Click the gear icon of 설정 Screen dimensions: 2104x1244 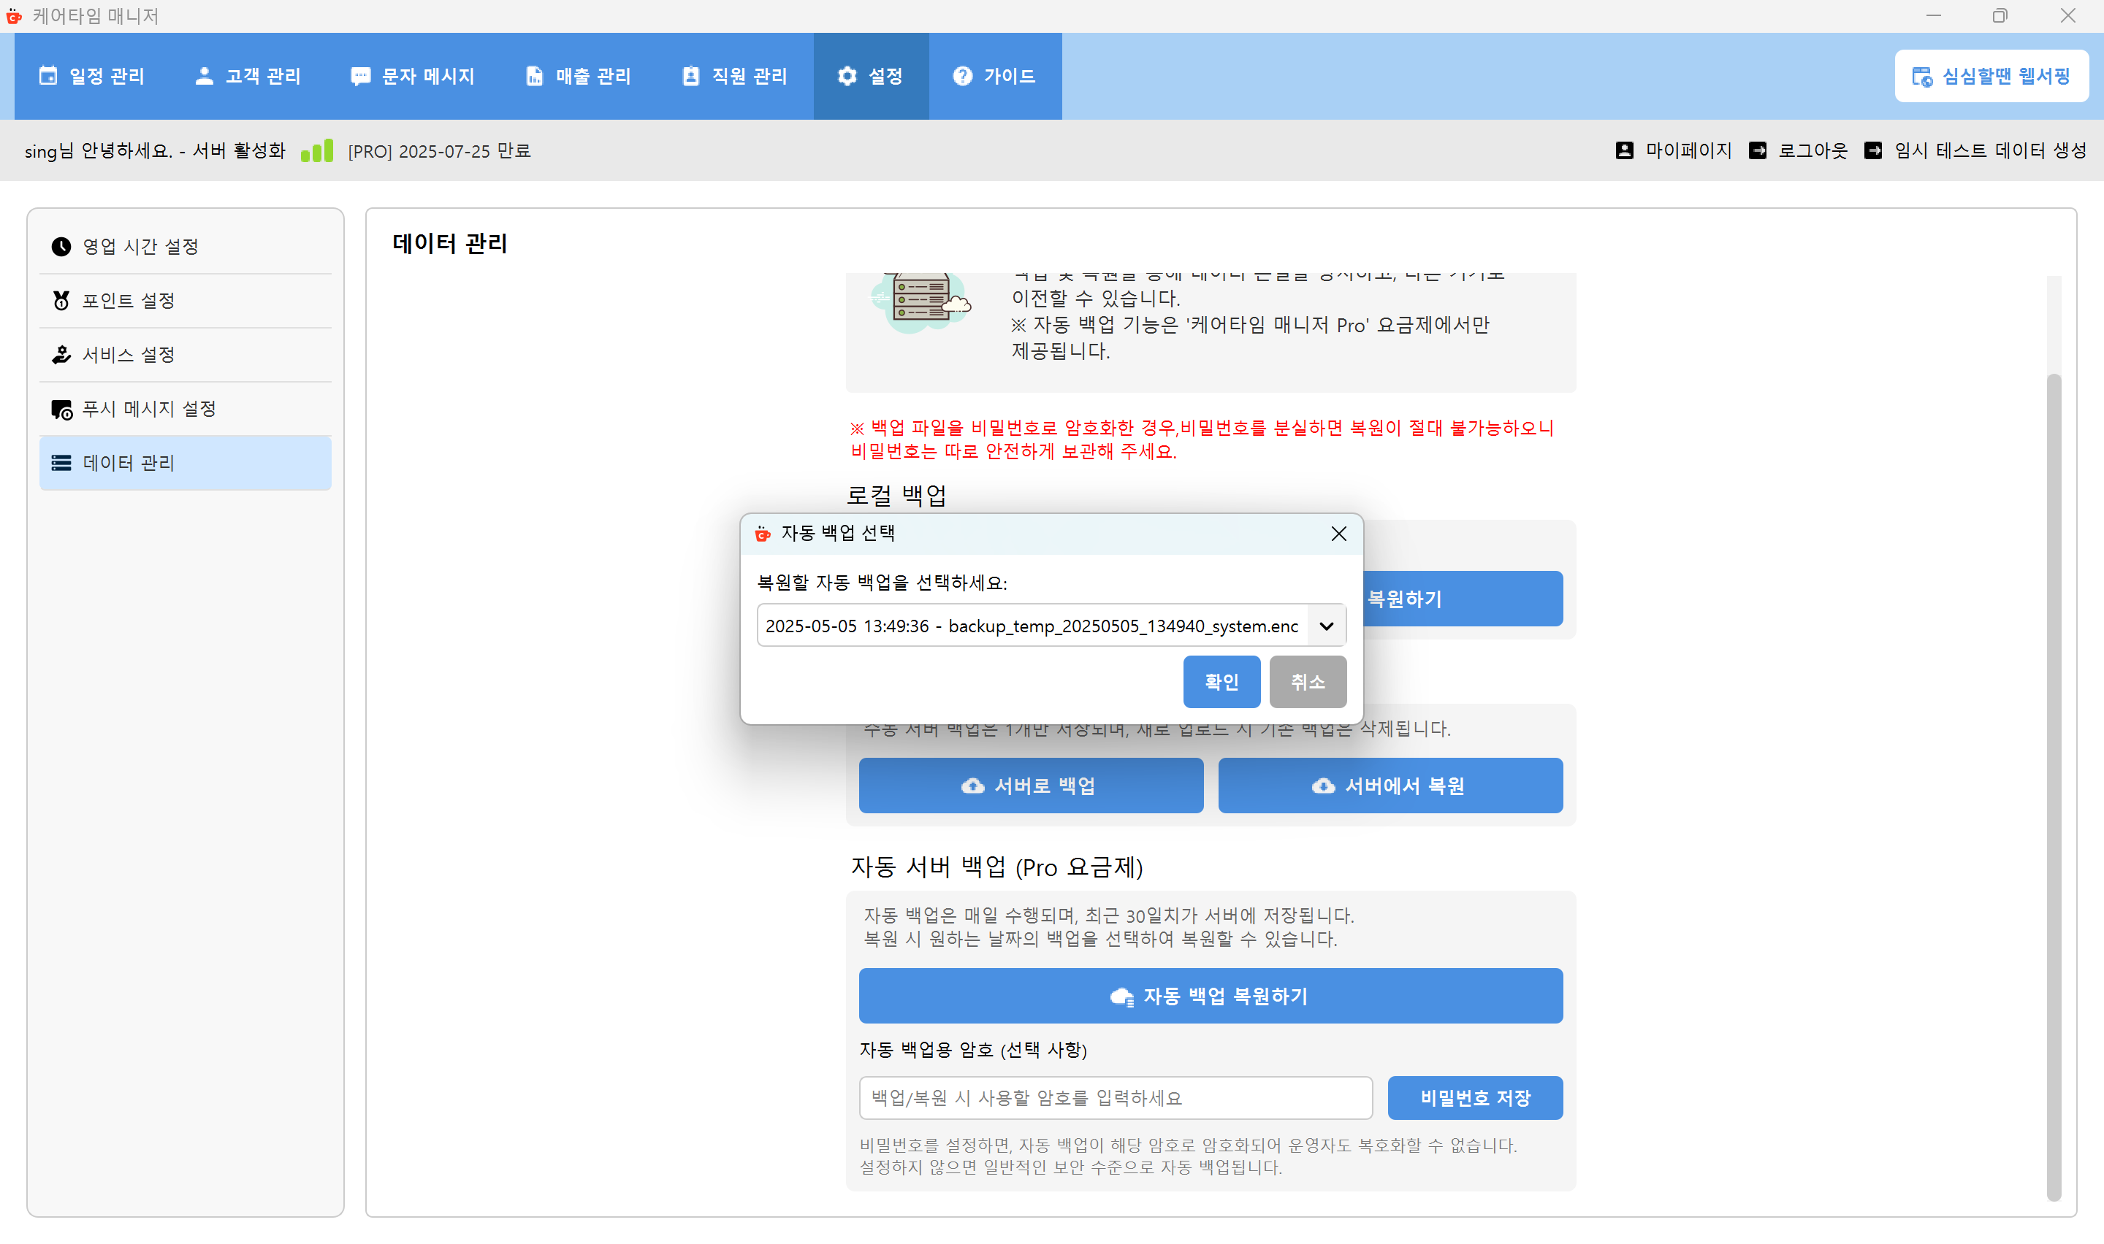pos(847,76)
